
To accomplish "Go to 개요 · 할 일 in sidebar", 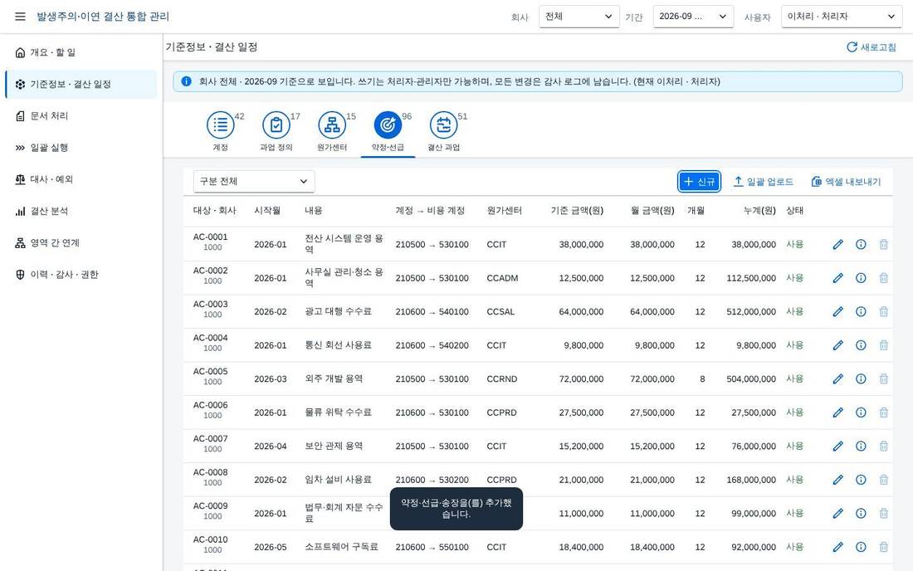I will coord(81,52).
